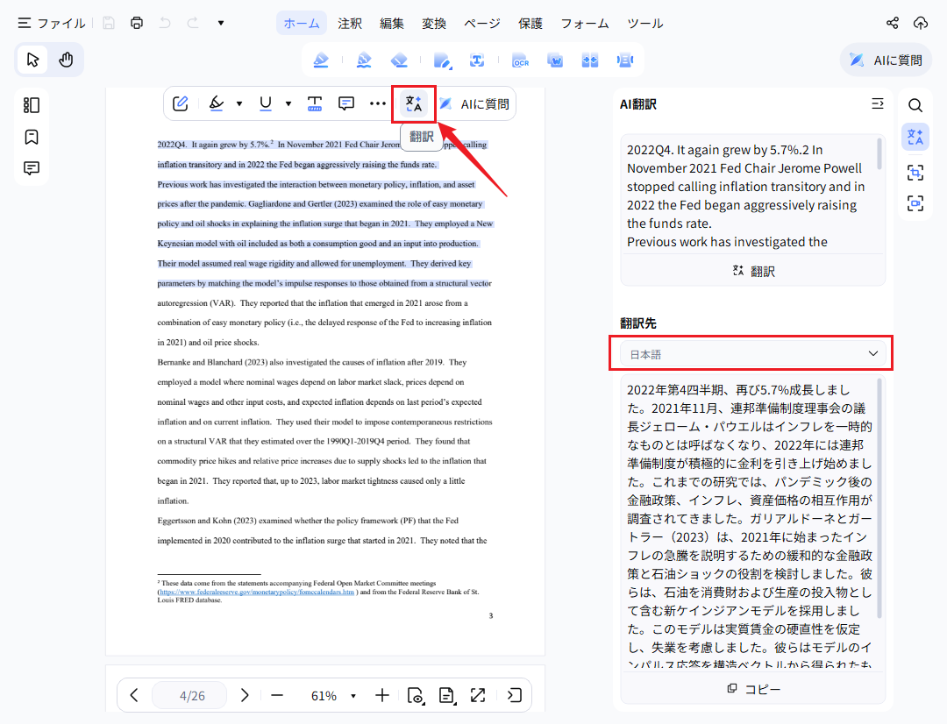Click the convert to Word icon
947x724 pixels.
555,60
